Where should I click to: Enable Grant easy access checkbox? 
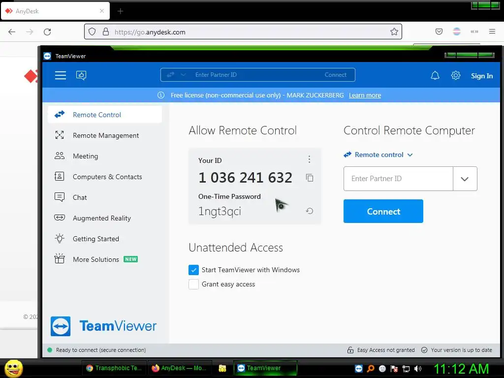pos(193,284)
